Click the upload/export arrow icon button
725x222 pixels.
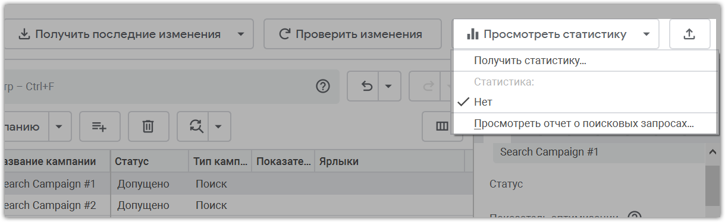coord(689,34)
